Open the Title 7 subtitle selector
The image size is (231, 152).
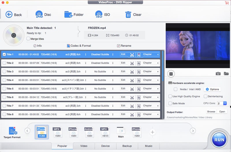pyautogui.click(x=113, y=106)
